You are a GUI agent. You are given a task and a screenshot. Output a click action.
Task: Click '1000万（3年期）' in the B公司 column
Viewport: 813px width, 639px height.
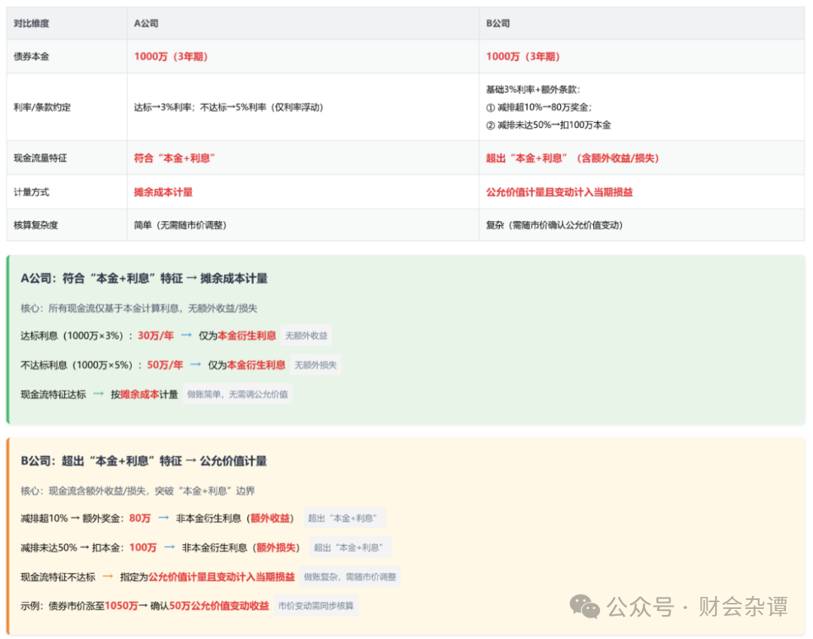pos(523,56)
